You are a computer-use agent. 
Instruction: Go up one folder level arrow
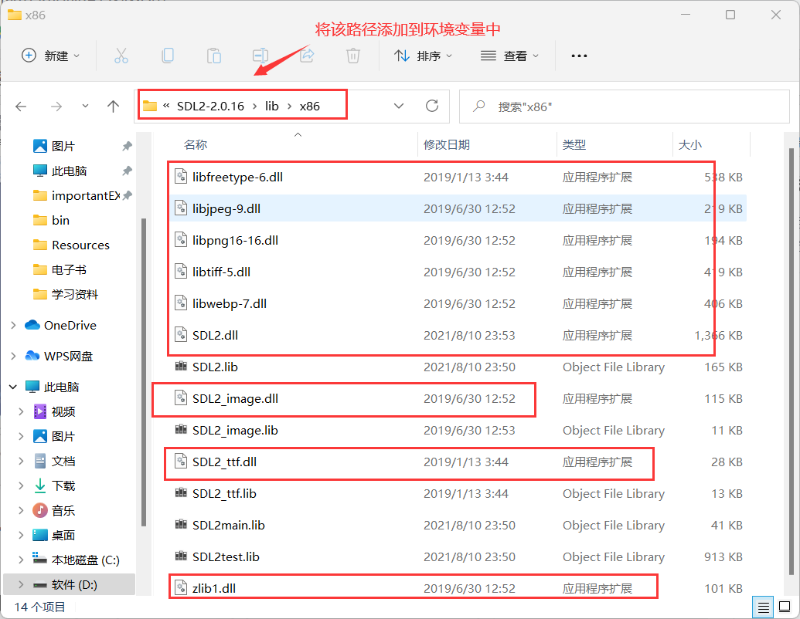point(114,107)
